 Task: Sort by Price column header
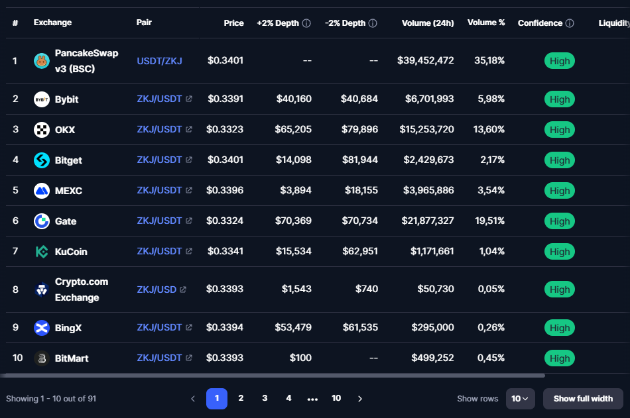tap(234, 23)
